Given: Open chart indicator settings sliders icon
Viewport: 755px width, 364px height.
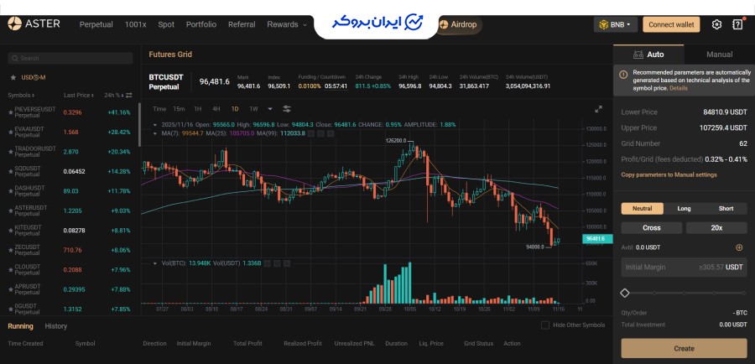Looking at the screenshot, I should tap(287, 109).
